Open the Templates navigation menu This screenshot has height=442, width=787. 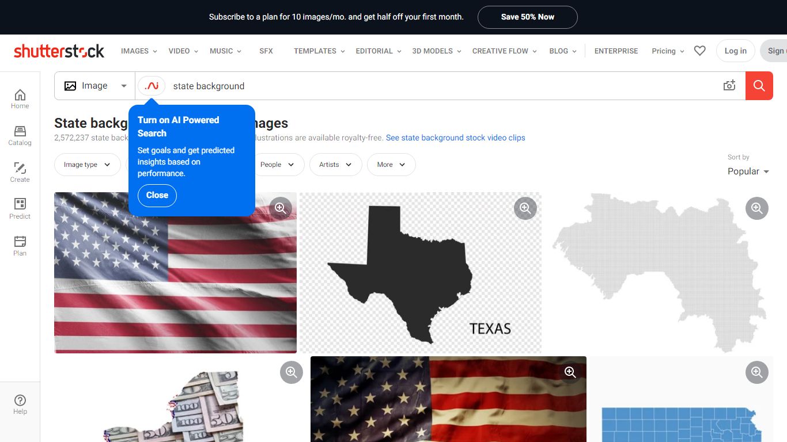tap(319, 51)
